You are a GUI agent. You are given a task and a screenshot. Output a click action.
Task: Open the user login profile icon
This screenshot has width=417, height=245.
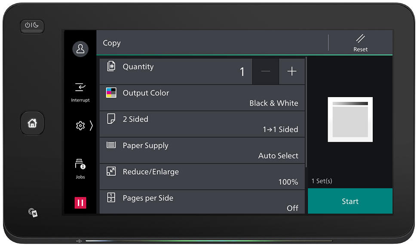click(x=80, y=49)
